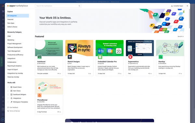Browse the Collaboration category
This screenshot has width=195, height=123.
12,62
